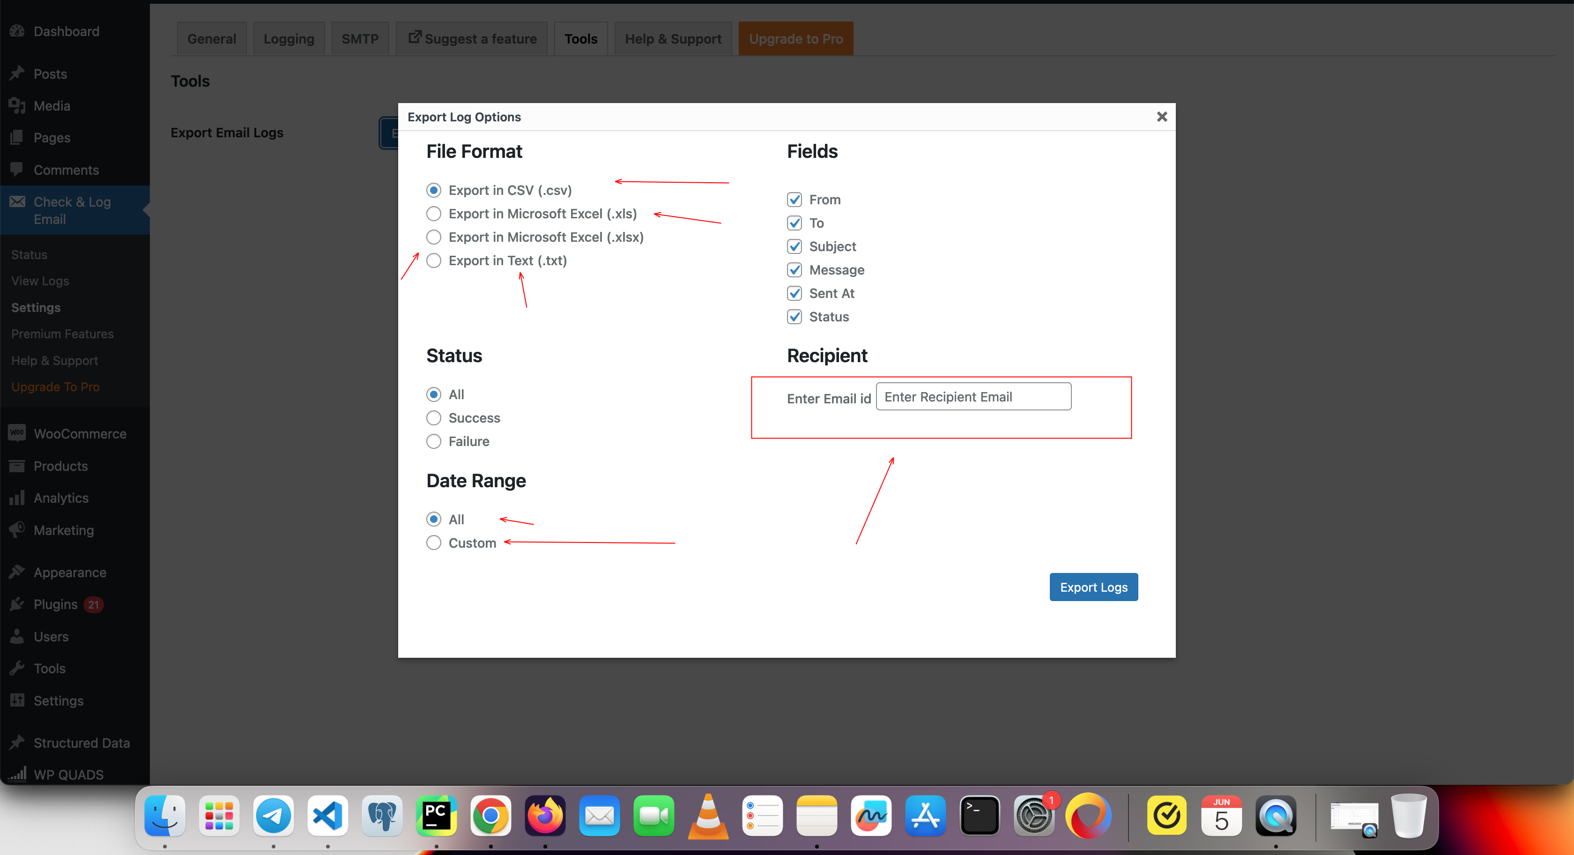Viewport: 1574px width, 855px height.
Task: Open the Help & Support sidebar submenu link
Action: (x=54, y=361)
